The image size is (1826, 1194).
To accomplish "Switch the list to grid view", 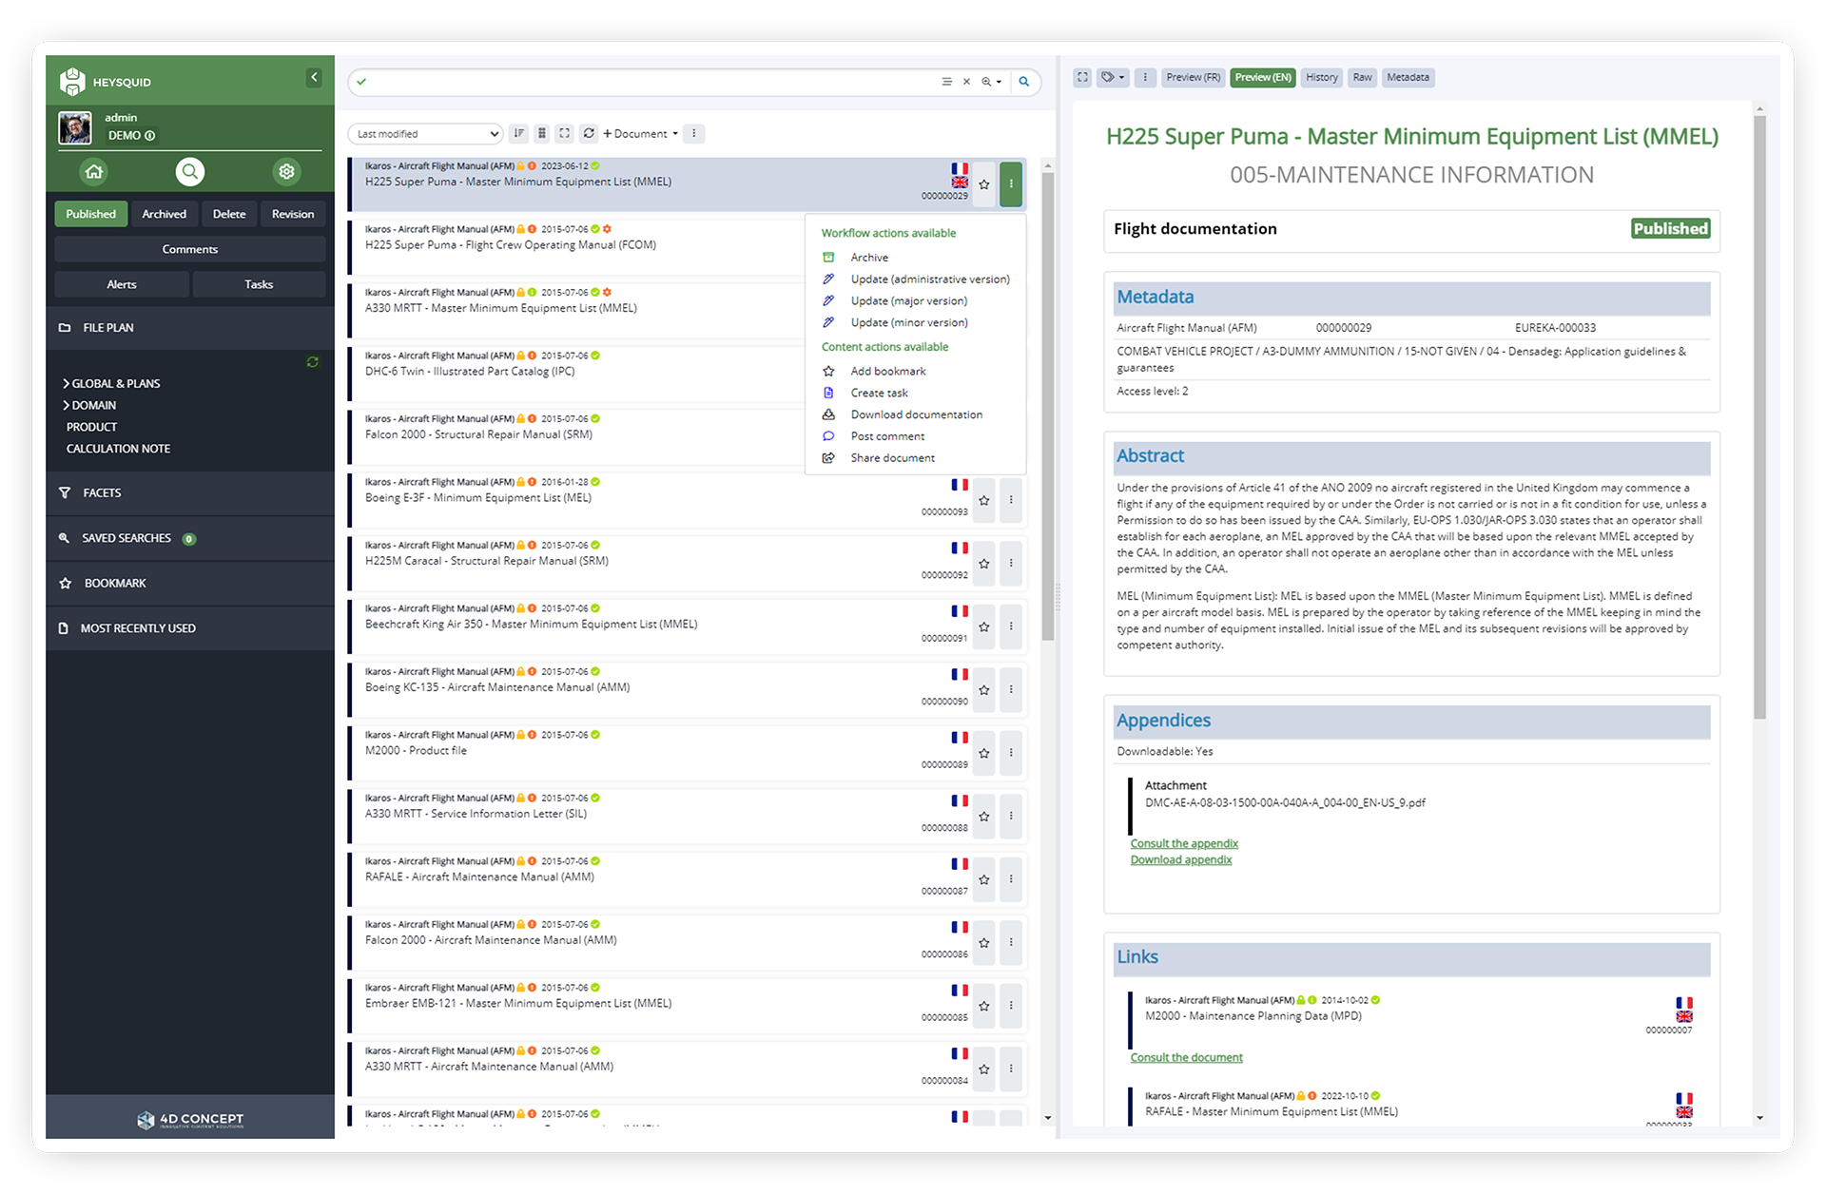I will 542,134.
